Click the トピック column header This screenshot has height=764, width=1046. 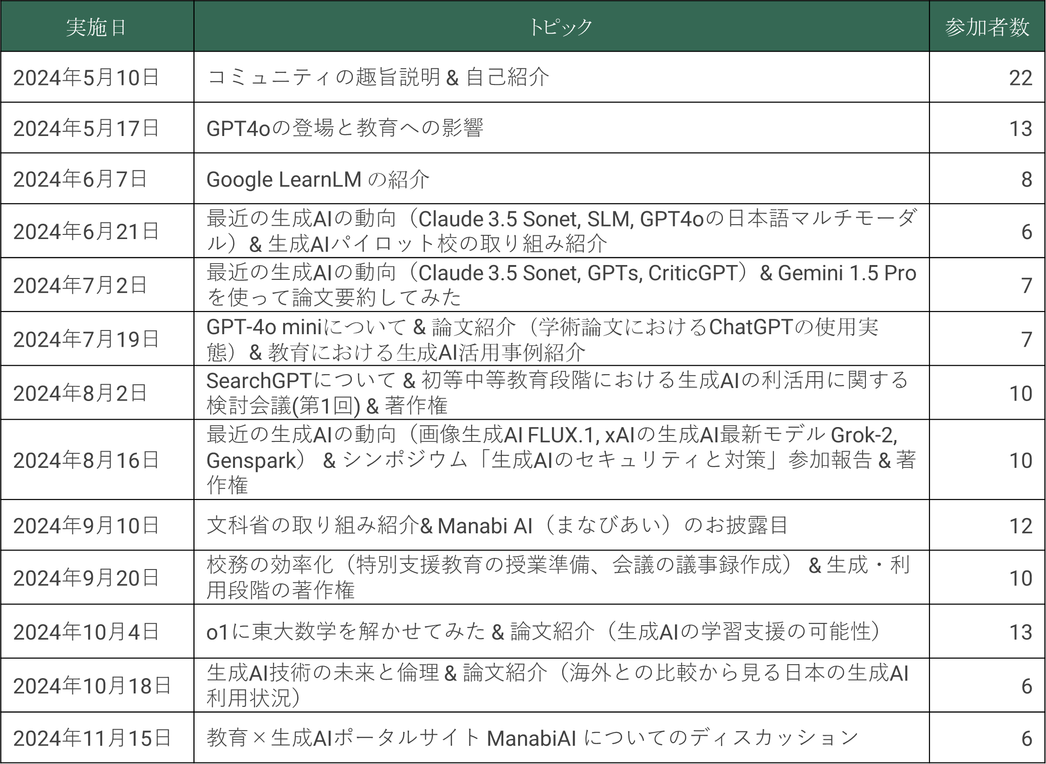561,27
